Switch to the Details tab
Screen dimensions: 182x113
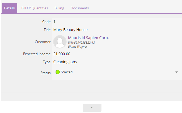pyautogui.click(x=9, y=8)
